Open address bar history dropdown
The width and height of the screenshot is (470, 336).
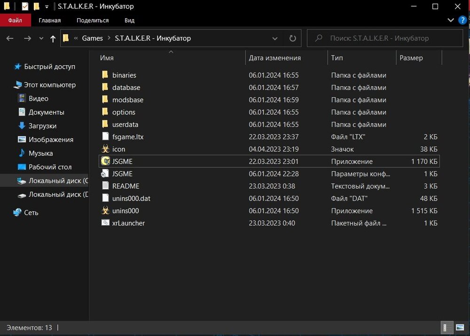pos(275,39)
